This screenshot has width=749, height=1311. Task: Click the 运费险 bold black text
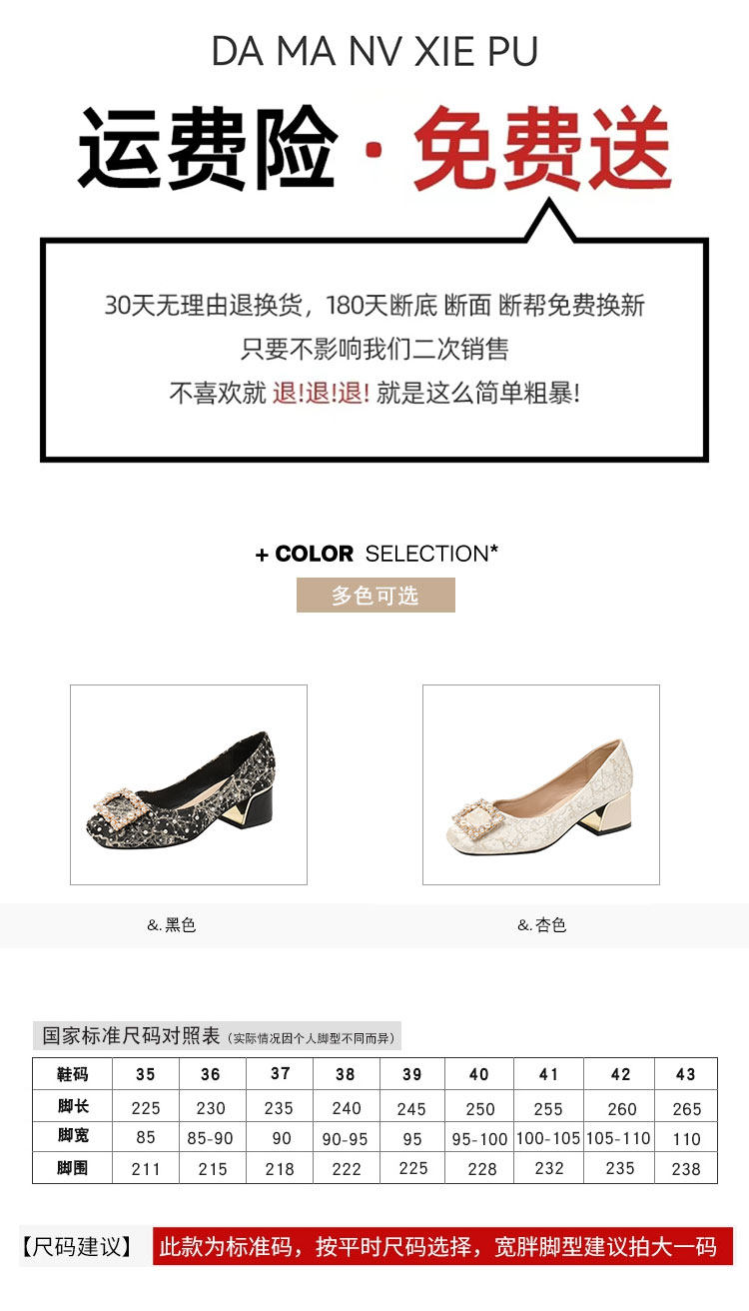tap(208, 150)
